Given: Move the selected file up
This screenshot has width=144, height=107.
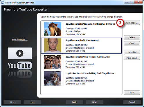Looking at the screenshot, I should [132, 52].
